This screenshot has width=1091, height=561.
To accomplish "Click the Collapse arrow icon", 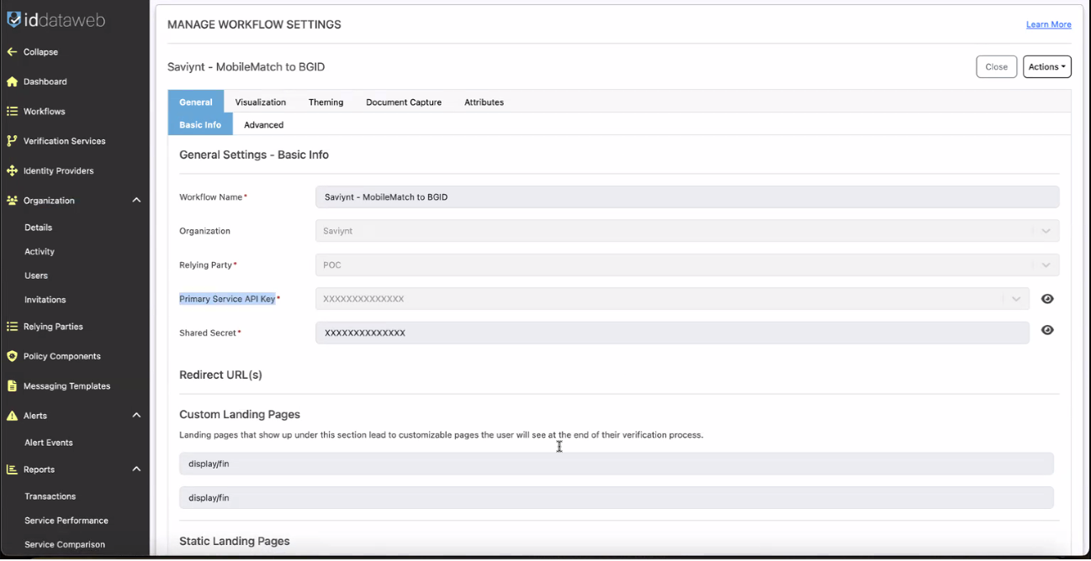I will tap(12, 52).
